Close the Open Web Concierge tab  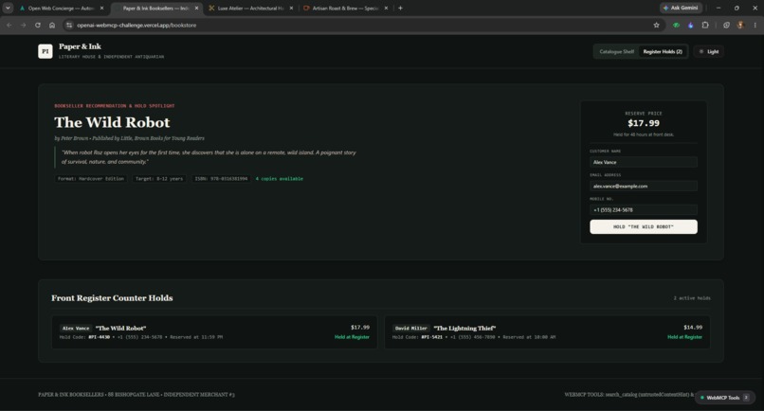(x=101, y=8)
